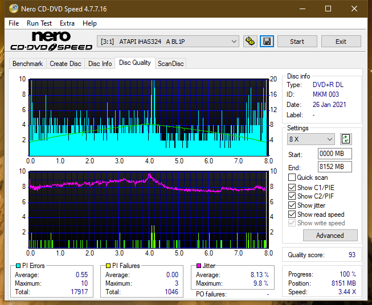Click the greyed Show write speed checkbox
This screenshot has width=372, height=305.
[292, 223]
